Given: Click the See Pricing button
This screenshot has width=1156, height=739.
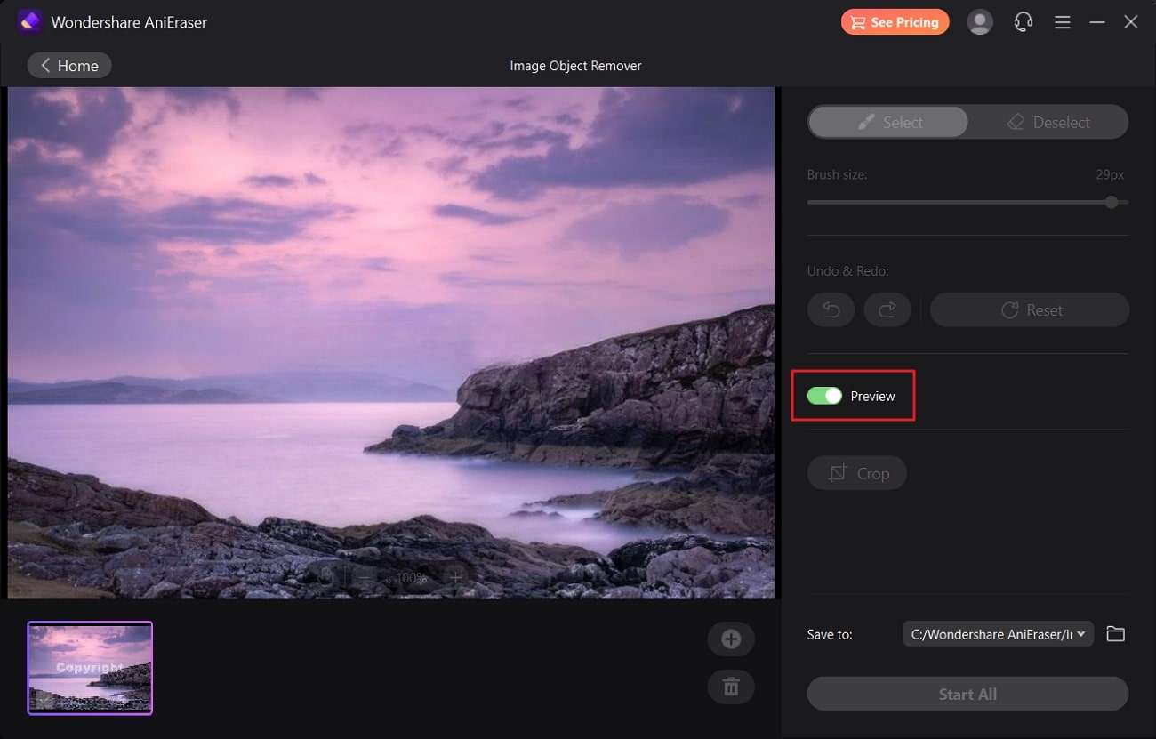Looking at the screenshot, I should (895, 21).
